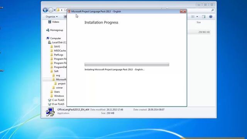The image size is (247, 139).
Task: Click the Explorer Forward navigation arrow
Action: [51, 10]
